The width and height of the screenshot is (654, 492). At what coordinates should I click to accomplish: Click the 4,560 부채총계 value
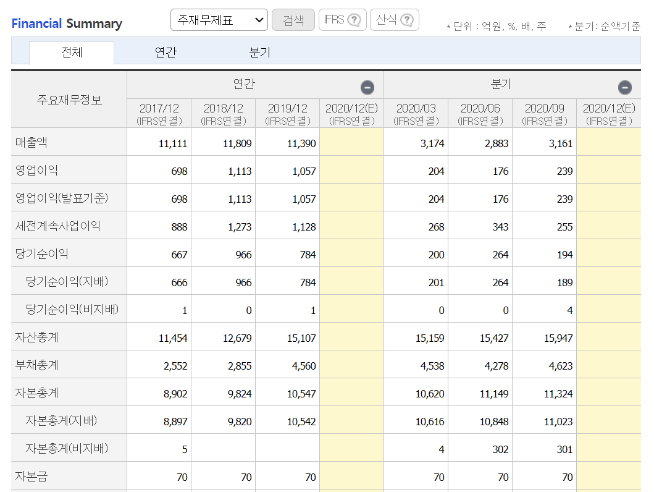[x=304, y=367]
